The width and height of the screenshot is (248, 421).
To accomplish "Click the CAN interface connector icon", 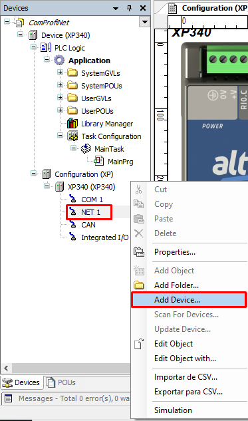I will point(72,225).
